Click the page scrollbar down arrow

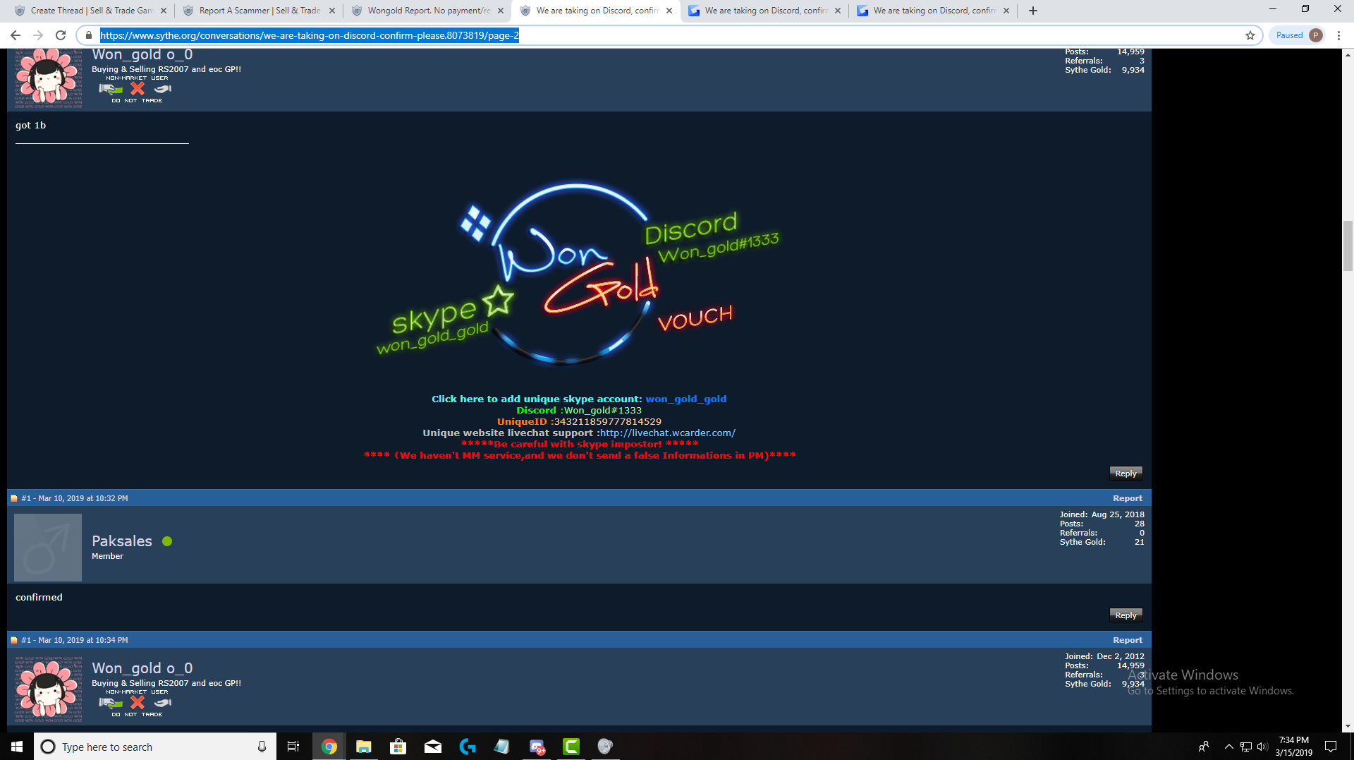pos(1348,726)
